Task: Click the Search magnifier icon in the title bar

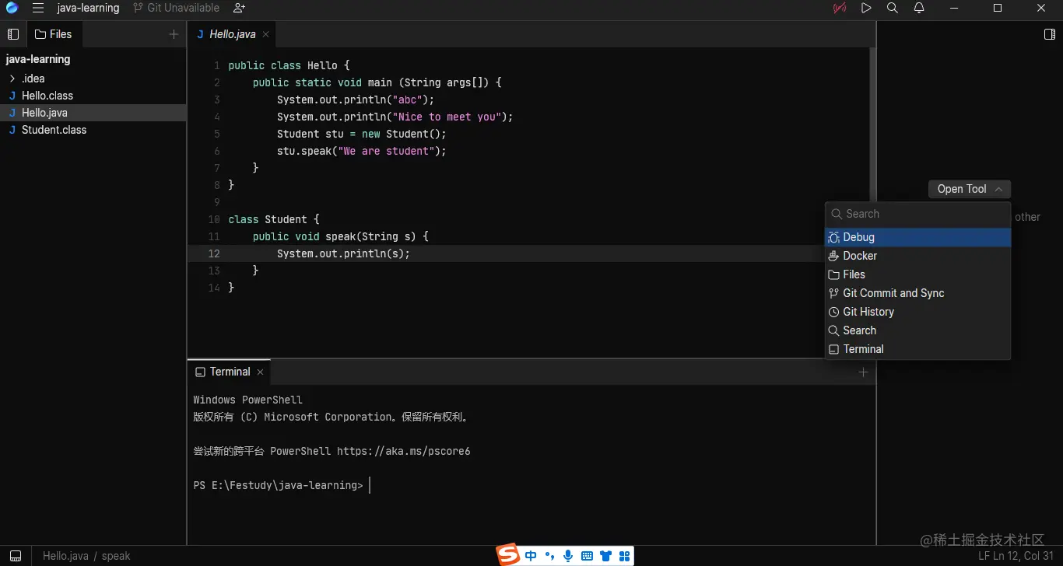Action: [892, 9]
